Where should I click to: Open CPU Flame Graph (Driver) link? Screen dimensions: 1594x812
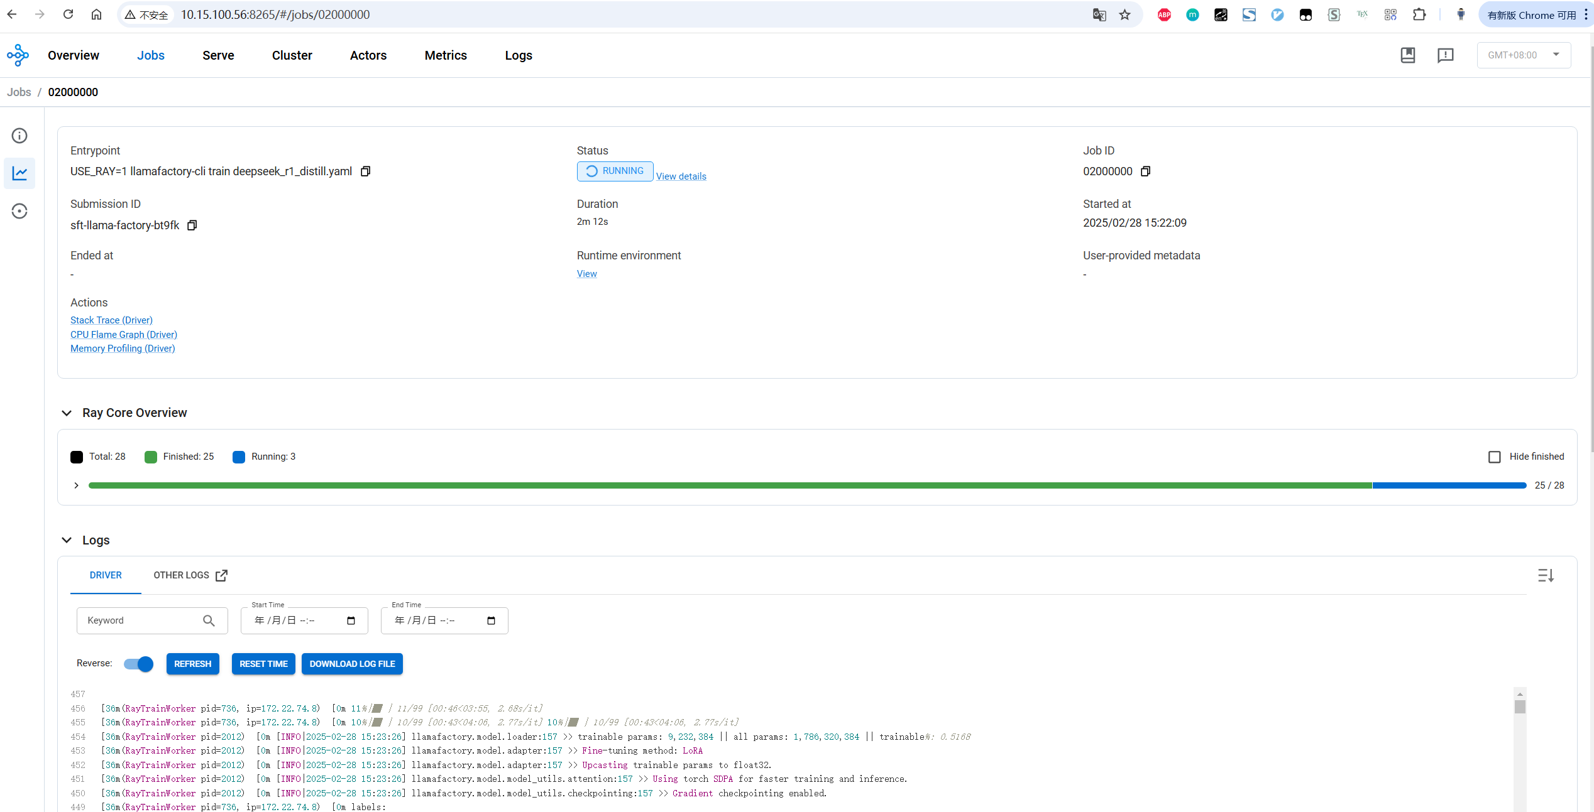[124, 335]
